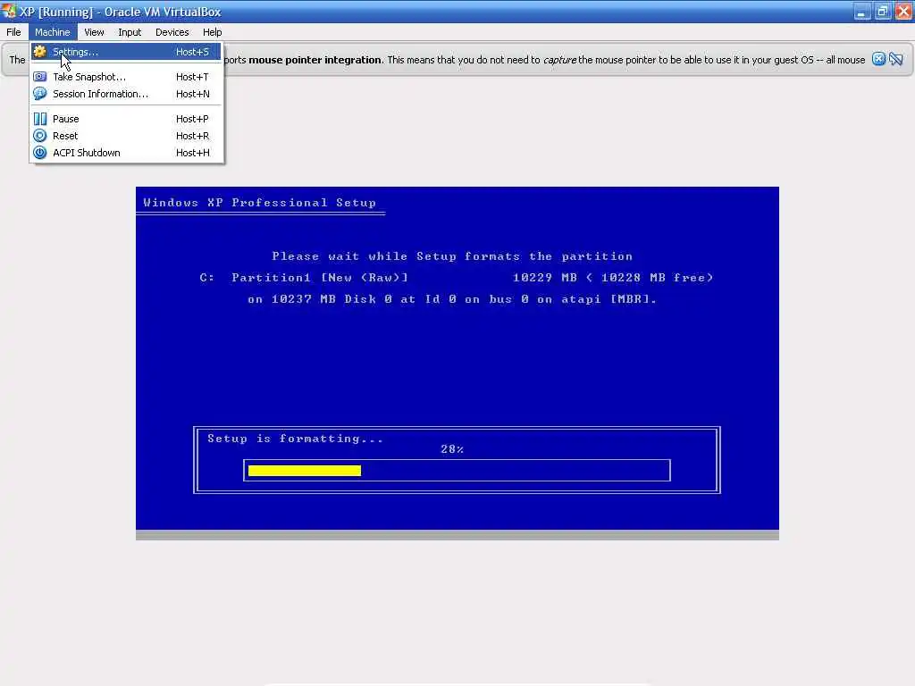Choose Take Snapshot menu entry
Image resolution: width=915 pixels, height=686 pixels.
(126, 77)
